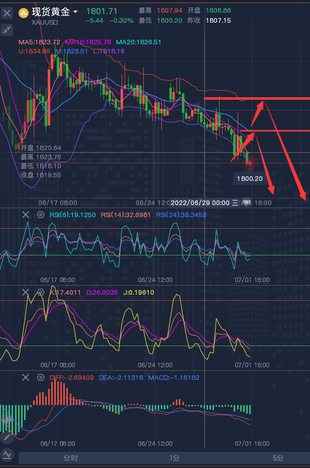Tap the 1800.20 low price tag

pos(250,178)
